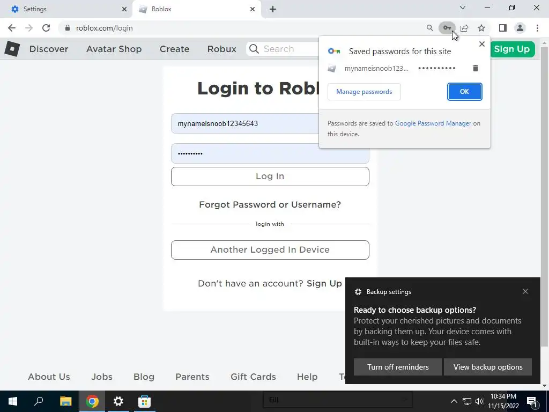Click Forgot Password or Username link
This screenshot has width=549, height=412.
270,204
